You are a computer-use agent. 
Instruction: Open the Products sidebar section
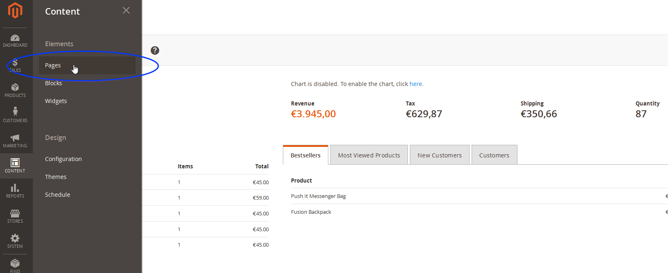coord(15,90)
